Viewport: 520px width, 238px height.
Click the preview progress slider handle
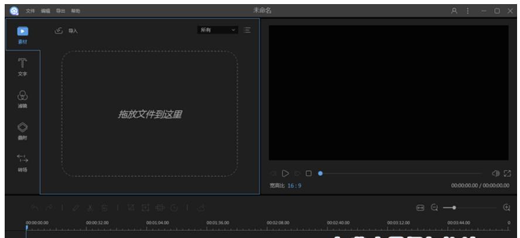(320, 174)
